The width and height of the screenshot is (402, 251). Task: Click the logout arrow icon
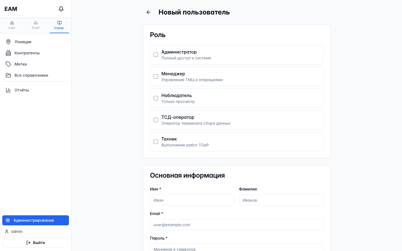(x=28, y=243)
